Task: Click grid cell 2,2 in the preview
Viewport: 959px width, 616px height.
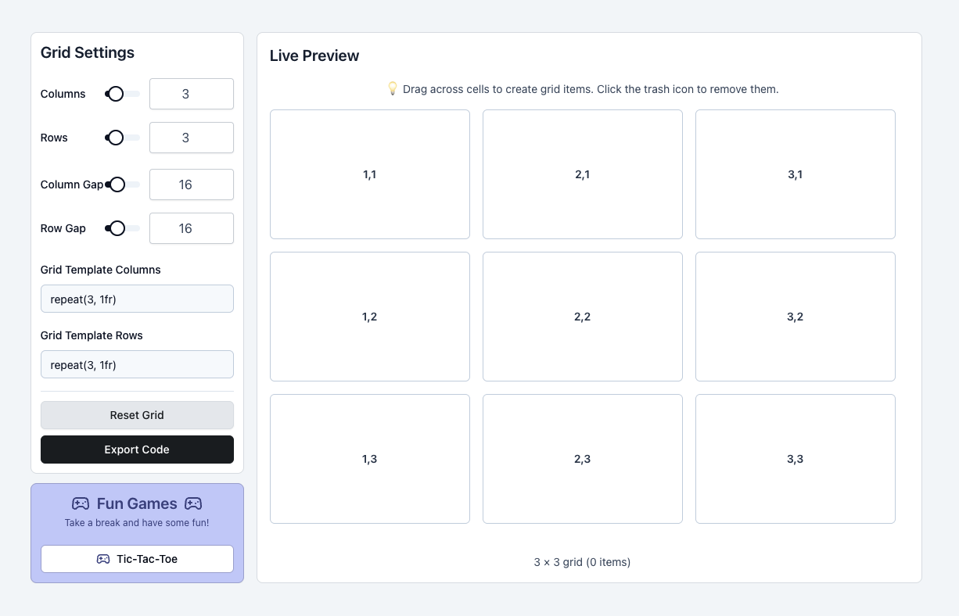Action: click(582, 317)
